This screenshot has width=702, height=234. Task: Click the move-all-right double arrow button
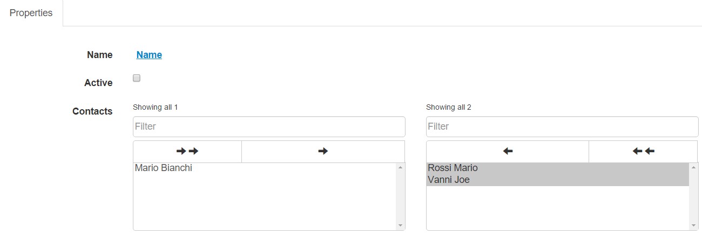187,152
